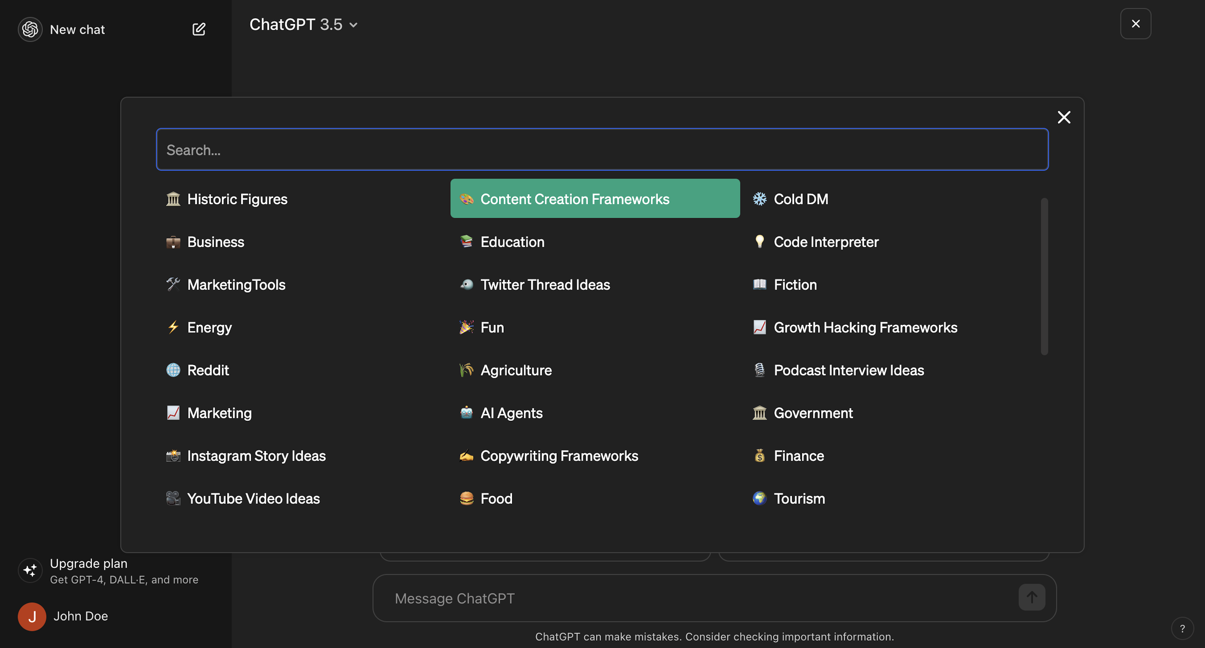The image size is (1205, 648).
Task: Click the ChatGPT logo icon in the sidebar
Action: pos(30,29)
